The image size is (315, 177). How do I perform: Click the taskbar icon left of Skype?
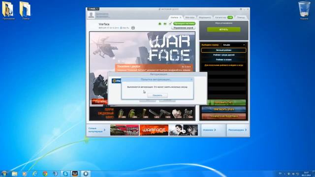[55, 174]
